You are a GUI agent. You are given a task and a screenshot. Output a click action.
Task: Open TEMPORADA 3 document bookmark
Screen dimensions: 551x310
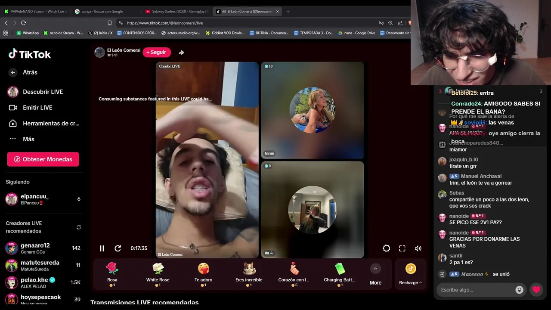[313, 33]
